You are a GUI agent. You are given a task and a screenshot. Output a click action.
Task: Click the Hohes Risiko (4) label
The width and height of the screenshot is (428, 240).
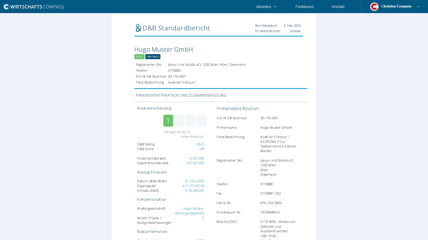192,137
